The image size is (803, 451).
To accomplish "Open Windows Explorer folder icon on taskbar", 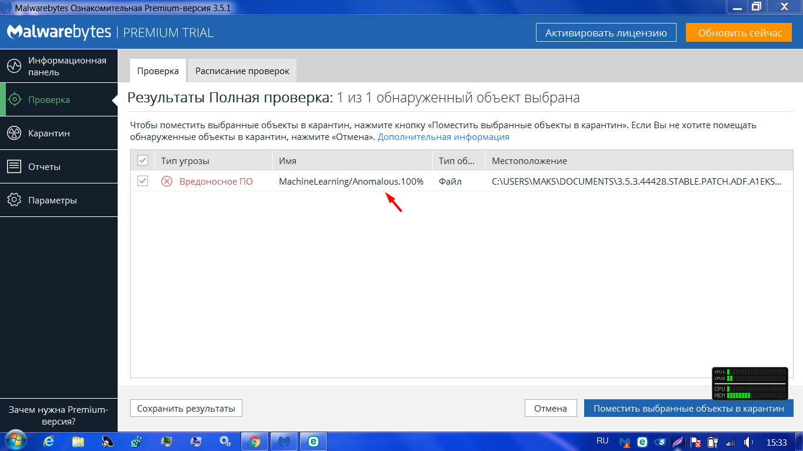I will click(78, 441).
